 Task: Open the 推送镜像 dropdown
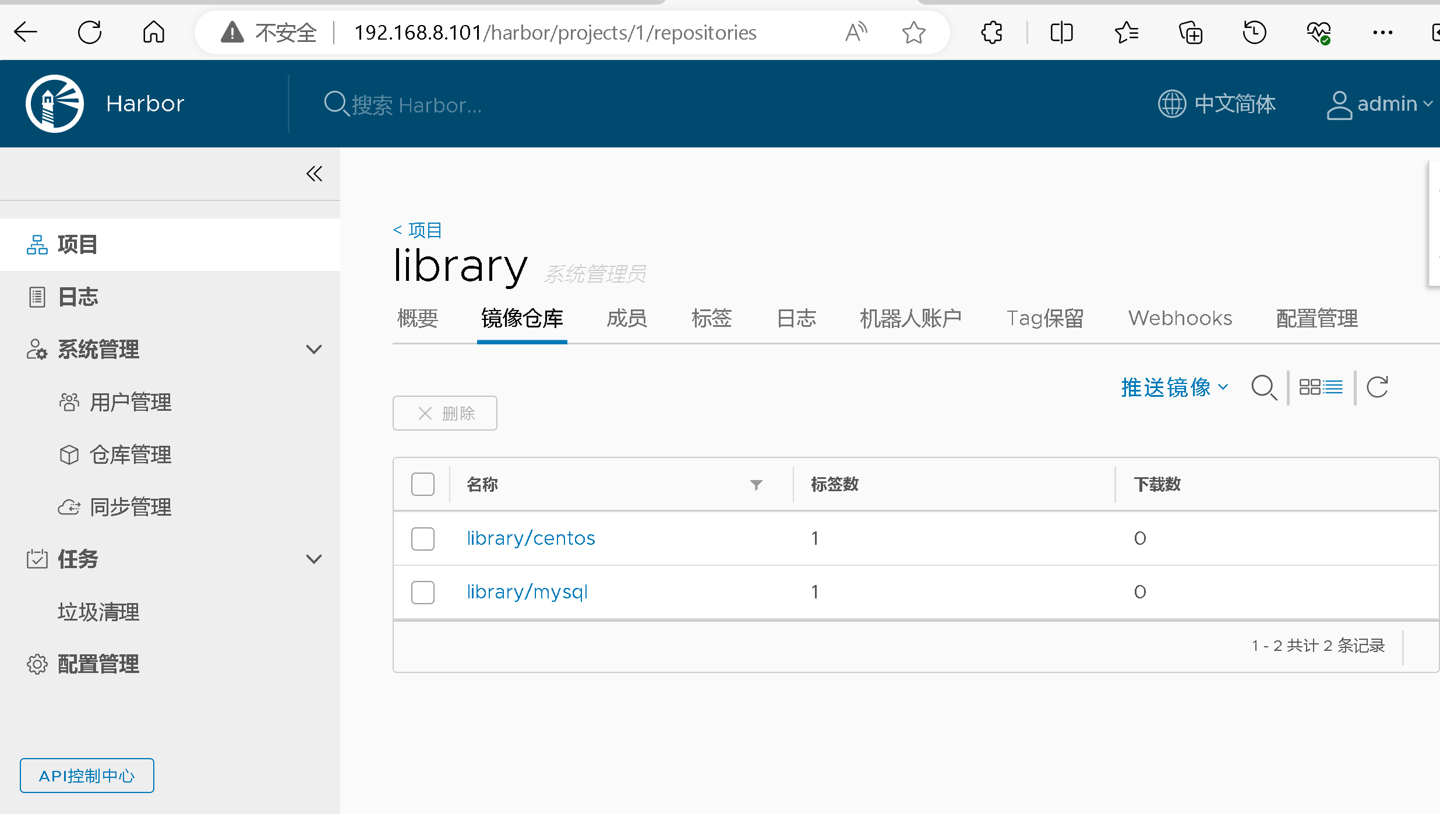point(1174,387)
